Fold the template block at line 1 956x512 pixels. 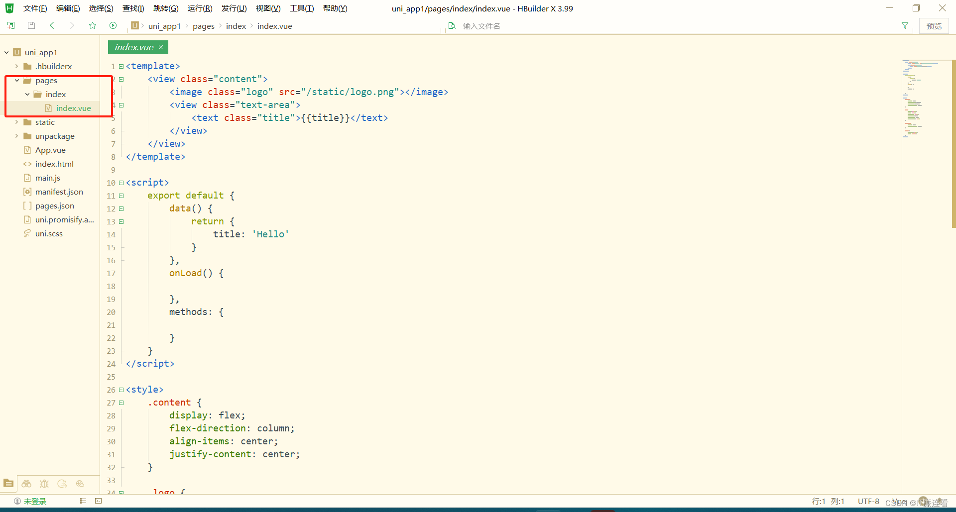(121, 66)
